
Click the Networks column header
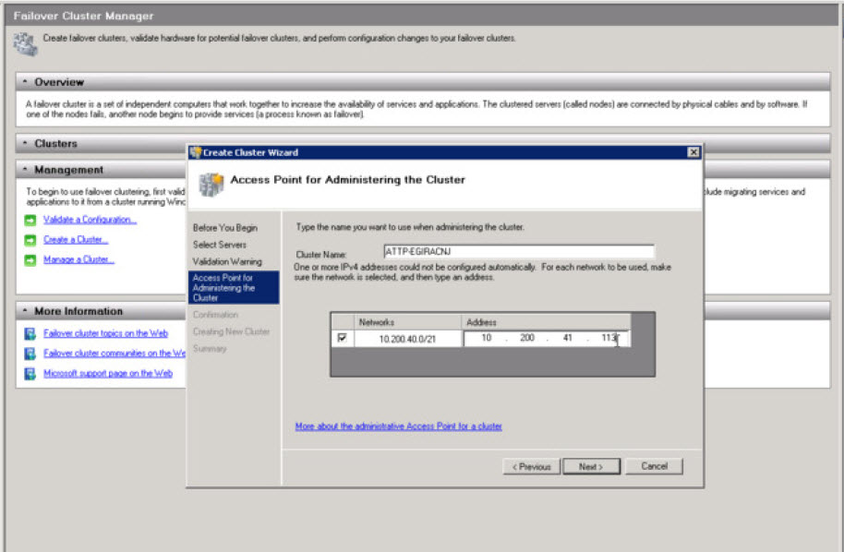click(407, 322)
